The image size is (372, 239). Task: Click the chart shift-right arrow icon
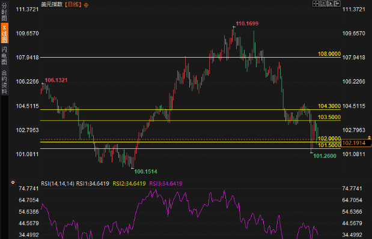tap(337, 4)
